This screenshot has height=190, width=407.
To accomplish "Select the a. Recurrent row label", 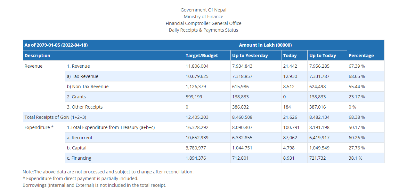I will [x=80, y=138].
